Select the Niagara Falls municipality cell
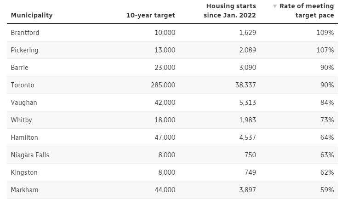The image size is (342, 200). [30, 155]
